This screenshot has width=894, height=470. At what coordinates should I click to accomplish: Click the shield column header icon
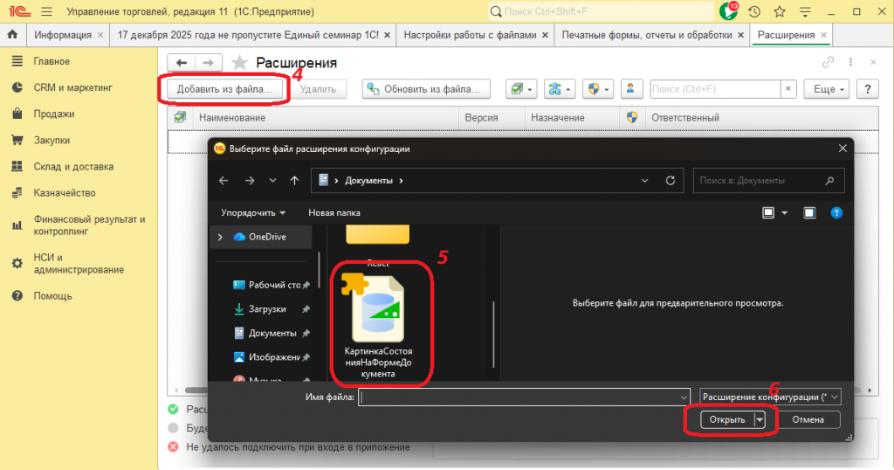click(x=632, y=117)
